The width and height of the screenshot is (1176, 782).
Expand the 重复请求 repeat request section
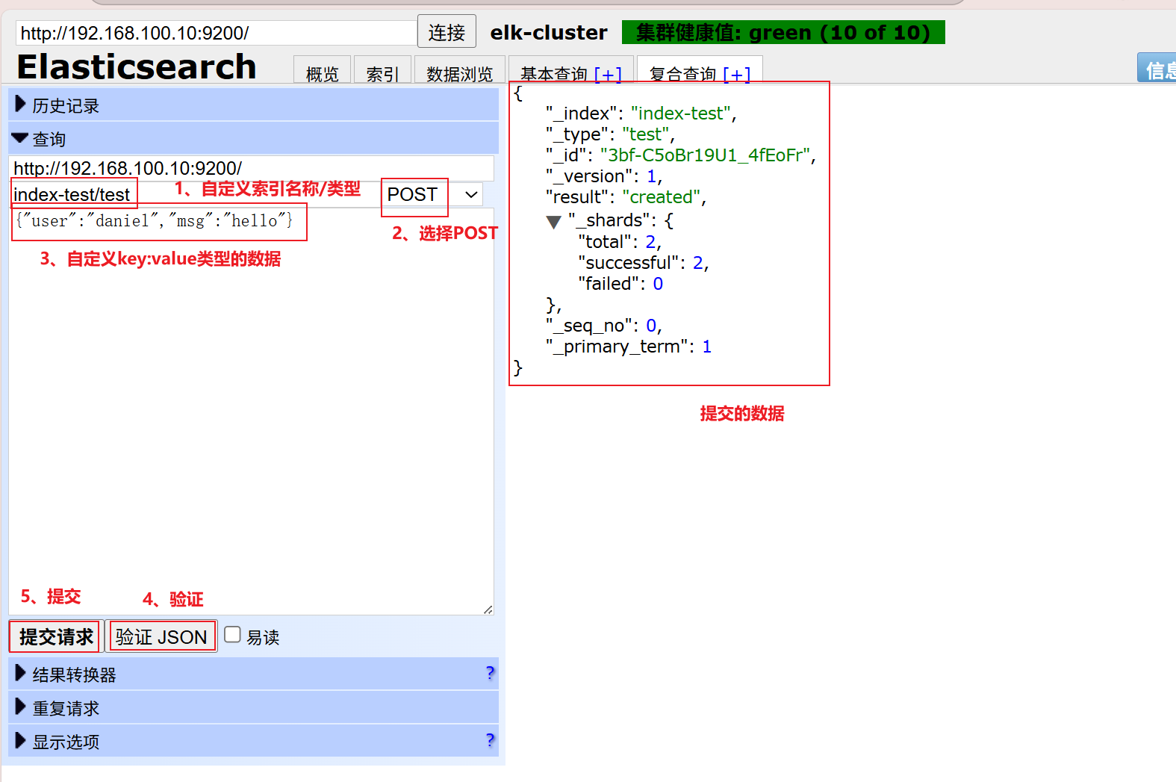click(x=253, y=707)
